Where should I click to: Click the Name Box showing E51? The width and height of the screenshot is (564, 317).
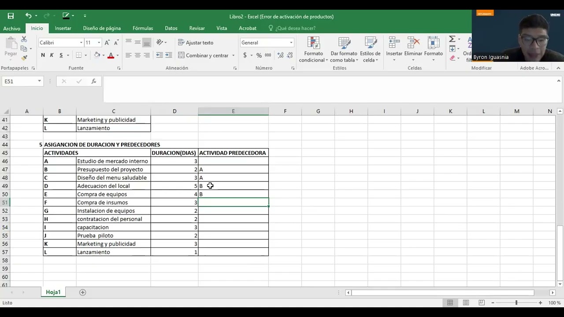(19, 81)
